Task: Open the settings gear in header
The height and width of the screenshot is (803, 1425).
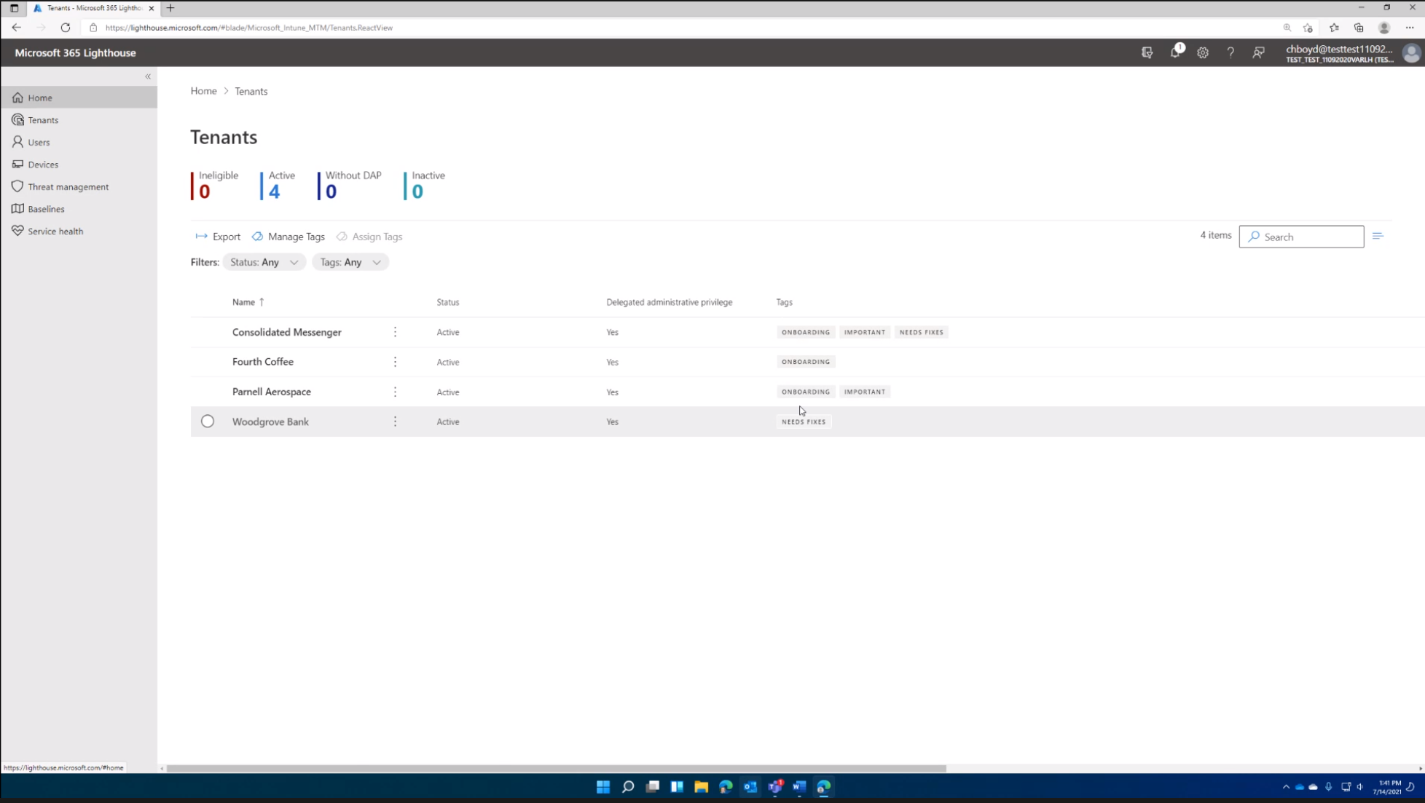Action: (x=1203, y=52)
